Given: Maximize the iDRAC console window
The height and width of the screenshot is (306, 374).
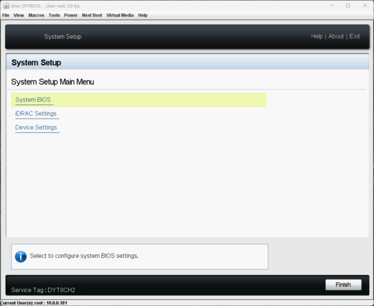Looking at the screenshot, I should (348, 5).
